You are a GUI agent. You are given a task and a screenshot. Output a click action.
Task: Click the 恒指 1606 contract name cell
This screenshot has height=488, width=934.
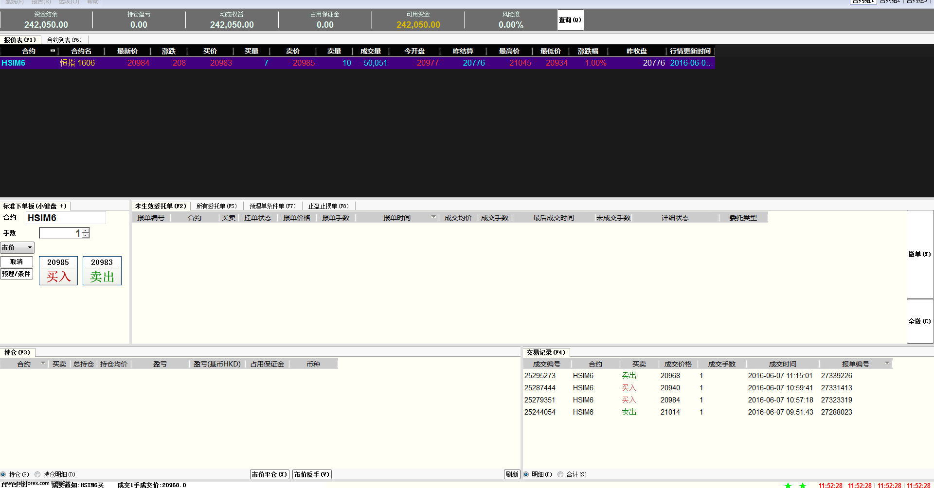coord(77,63)
